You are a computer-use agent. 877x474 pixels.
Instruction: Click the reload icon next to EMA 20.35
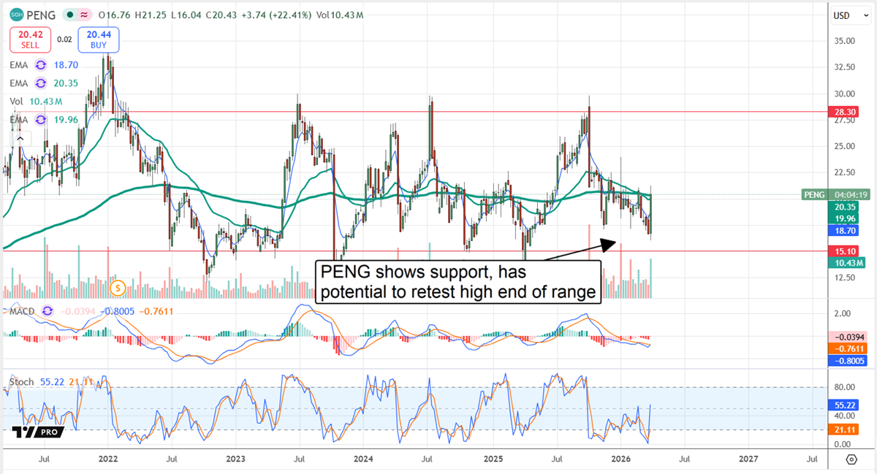[x=42, y=83]
